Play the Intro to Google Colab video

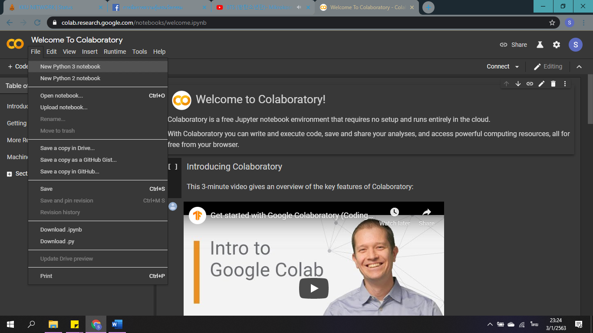[313, 288]
